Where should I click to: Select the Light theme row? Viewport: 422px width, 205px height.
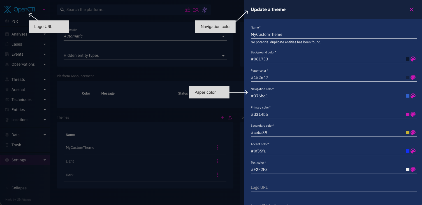click(x=70, y=161)
